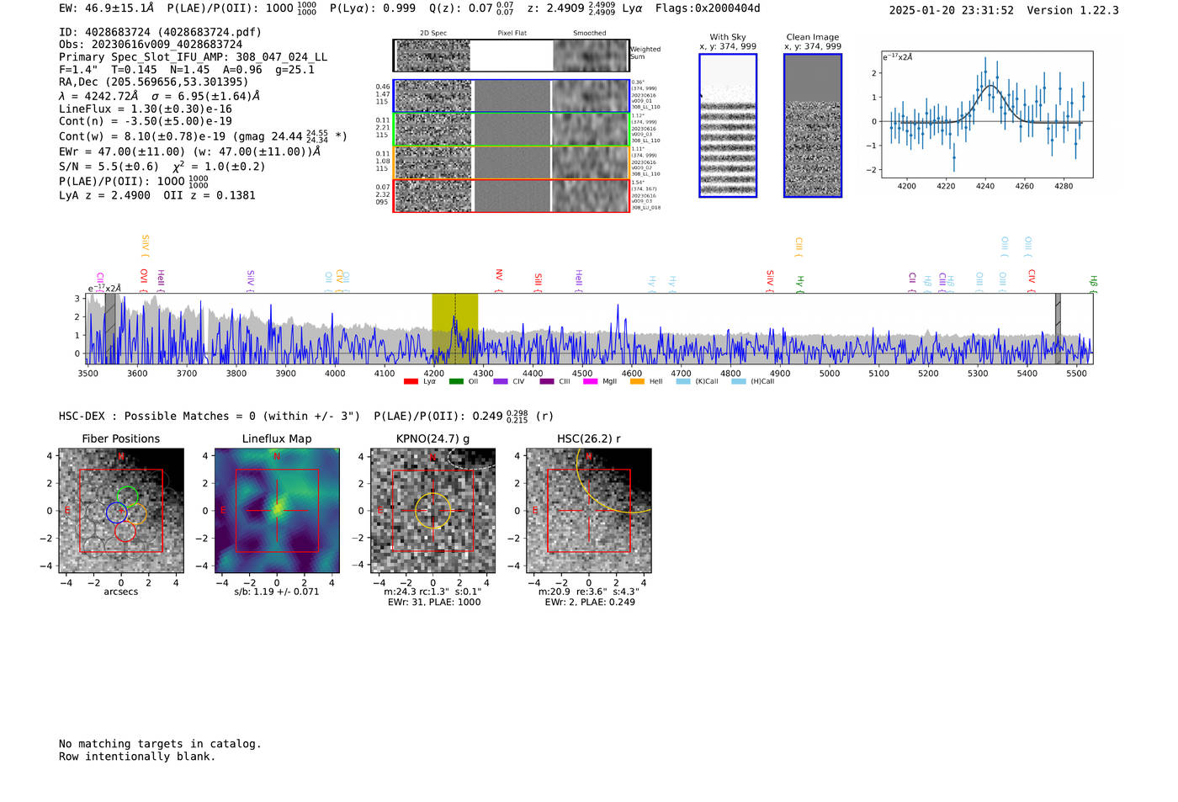
Task: Click the 'EWr: 31, PLAE: 1000' caption
Action: click(434, 603)
